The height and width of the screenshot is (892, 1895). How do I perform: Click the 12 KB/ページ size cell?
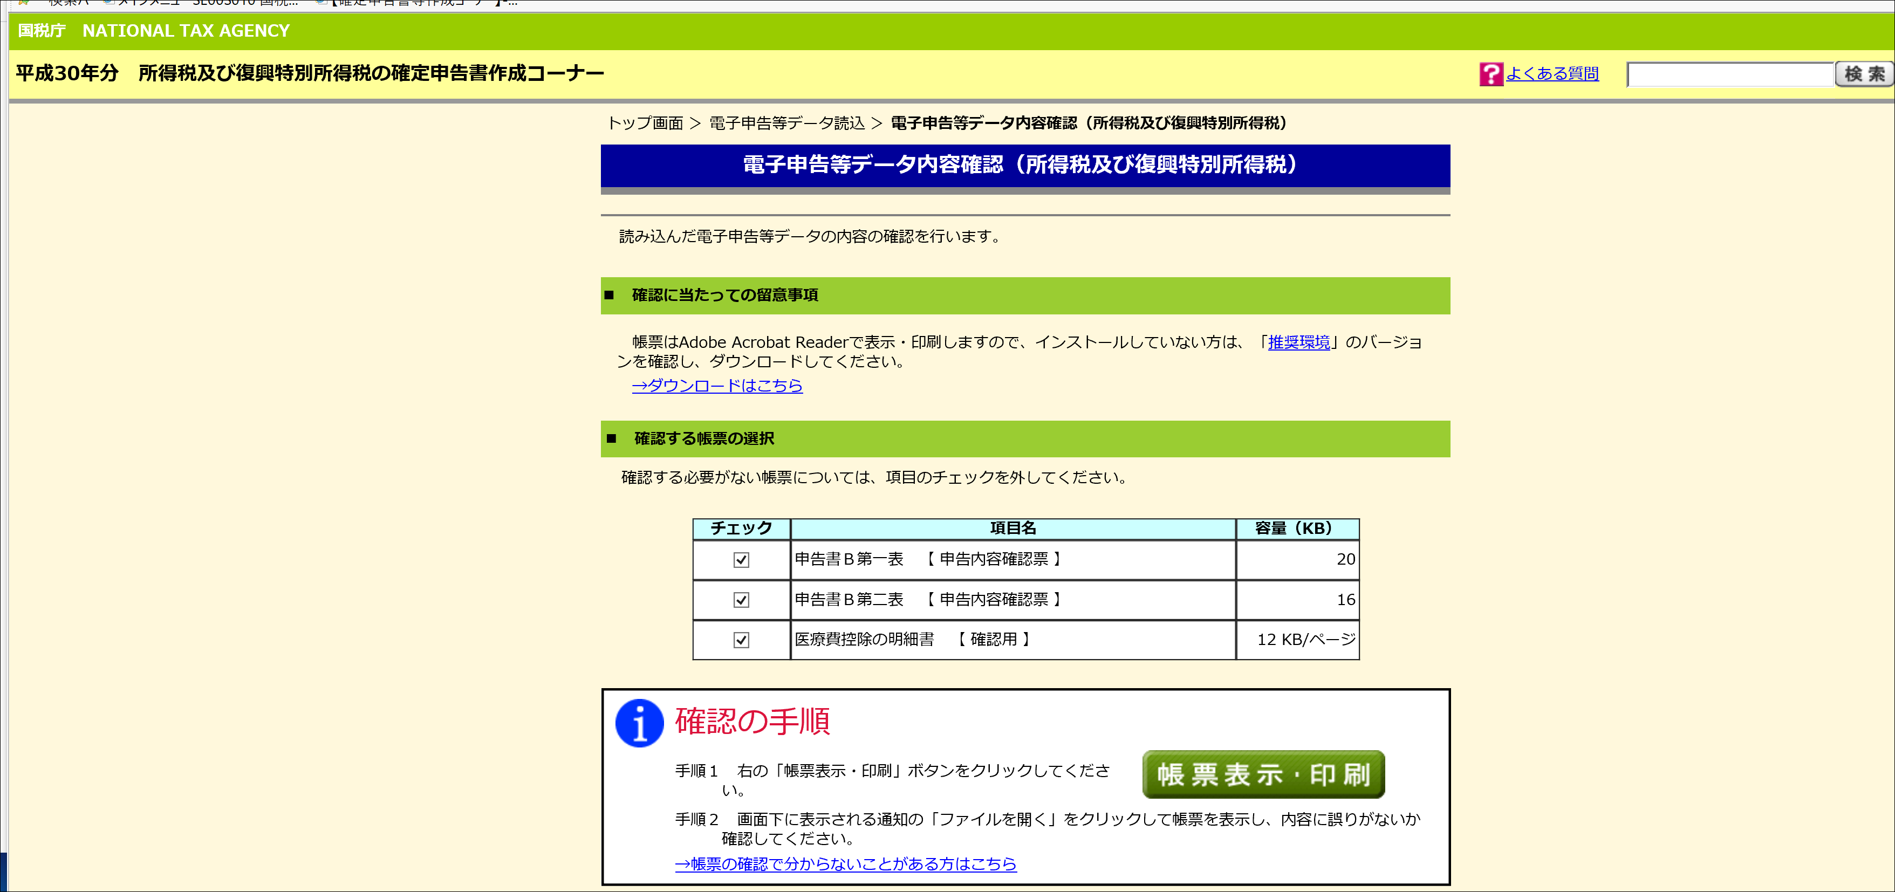(1298, 640)
